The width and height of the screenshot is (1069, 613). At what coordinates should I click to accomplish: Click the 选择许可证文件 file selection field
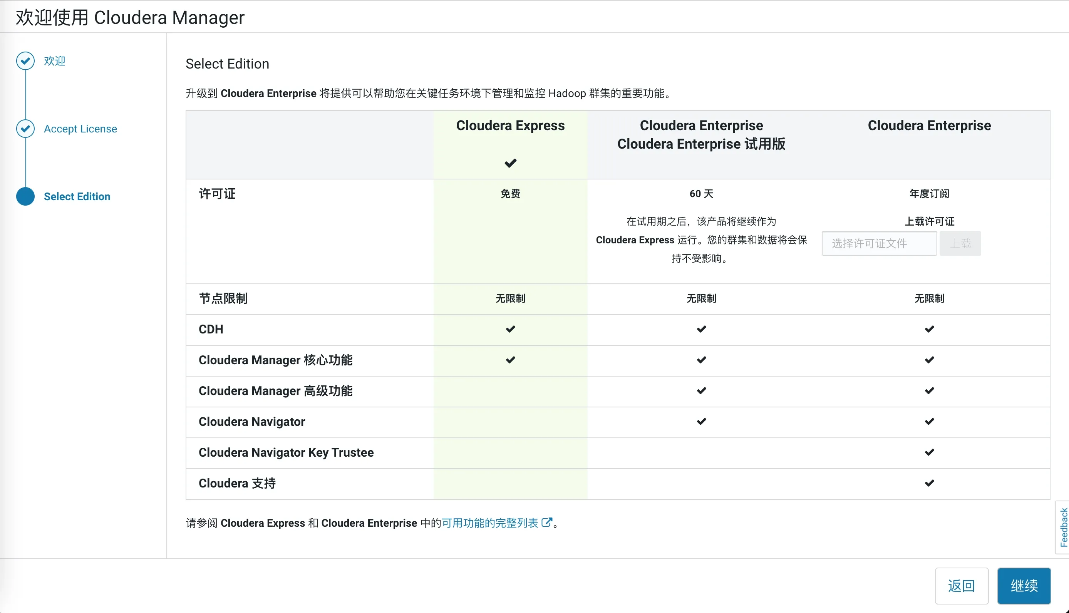click(879, 243)
